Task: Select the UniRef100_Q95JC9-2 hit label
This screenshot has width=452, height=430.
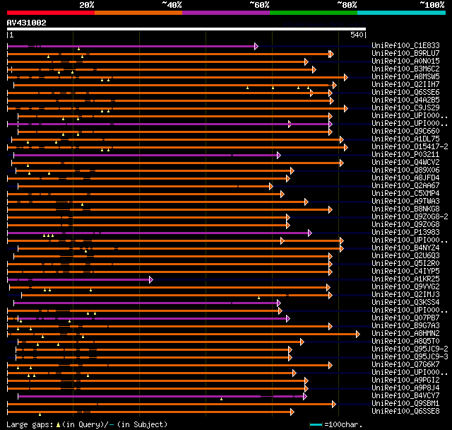Action: [x=410, y=349]
